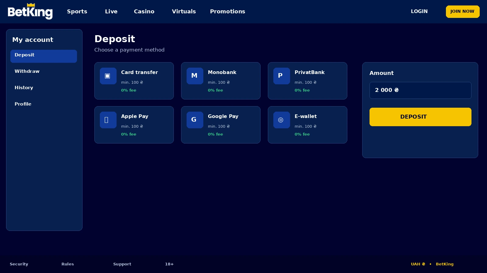487x273 pixels.
Task: Click the UAH ₴ currency label
Action: (418, 264)
